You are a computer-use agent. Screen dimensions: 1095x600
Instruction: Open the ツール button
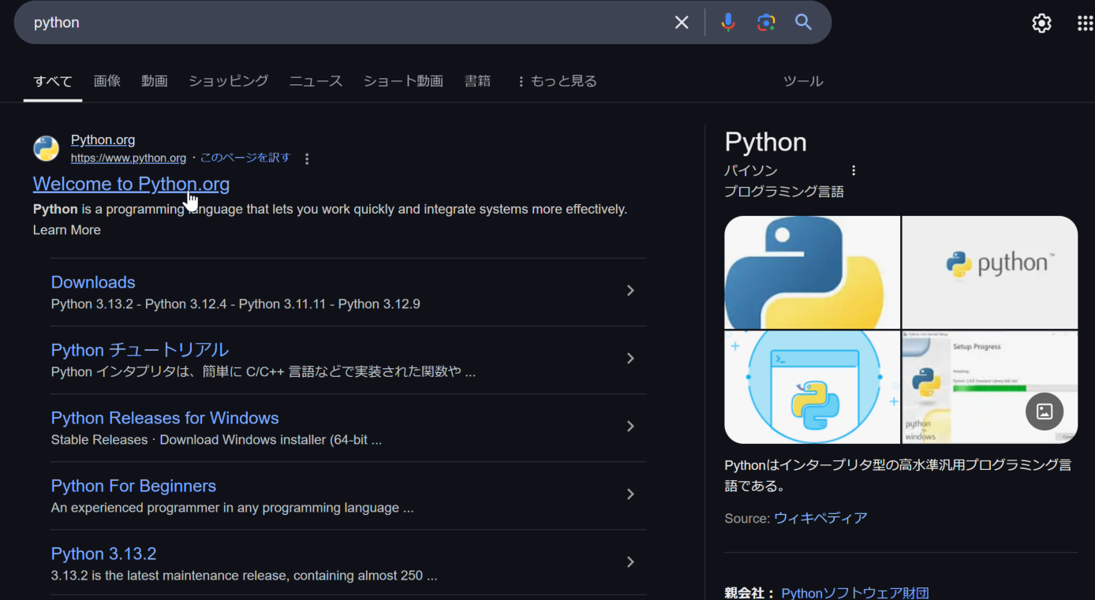pyautogui.click(x=803, y=81)
